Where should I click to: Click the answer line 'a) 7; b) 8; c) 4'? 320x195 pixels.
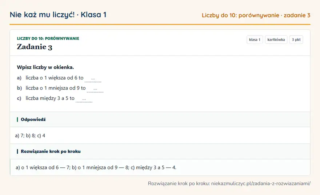30,136
